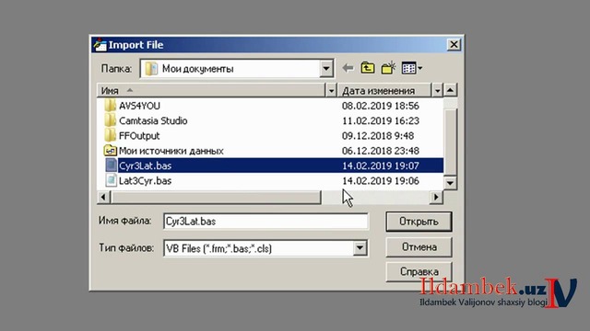Sort by the Имя column header

point(211,90)
